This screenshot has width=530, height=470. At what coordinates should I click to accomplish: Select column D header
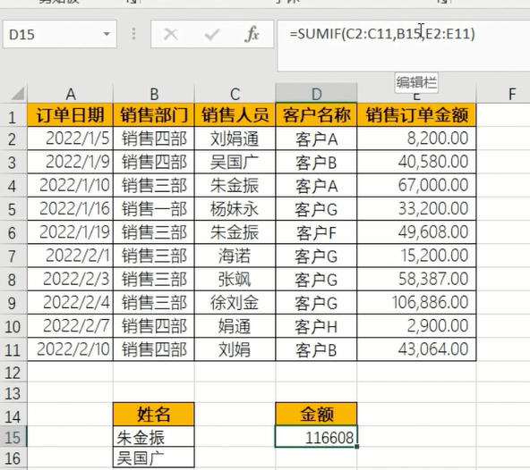click(x=316, y=94)
